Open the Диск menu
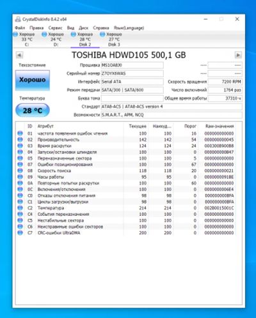The width and height of the screenshot is (256, 318). click(x=83, y=28)
